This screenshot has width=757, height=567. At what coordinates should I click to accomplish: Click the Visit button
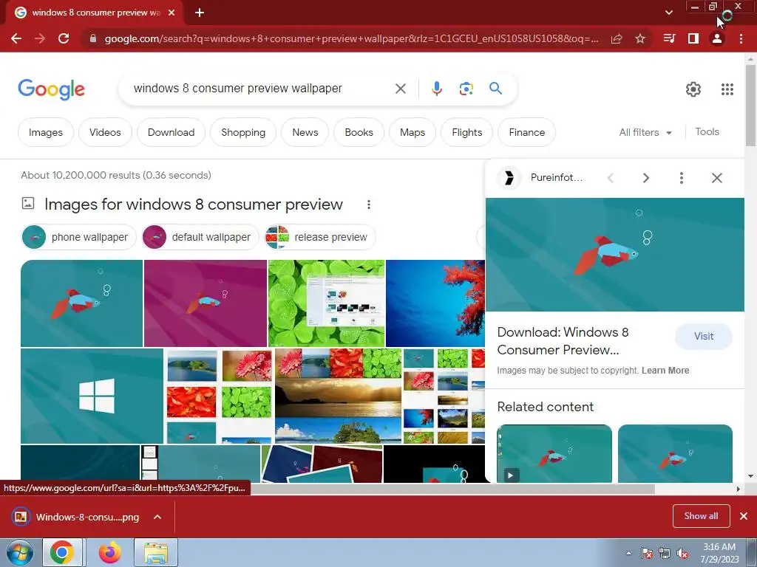pos(704,336)
